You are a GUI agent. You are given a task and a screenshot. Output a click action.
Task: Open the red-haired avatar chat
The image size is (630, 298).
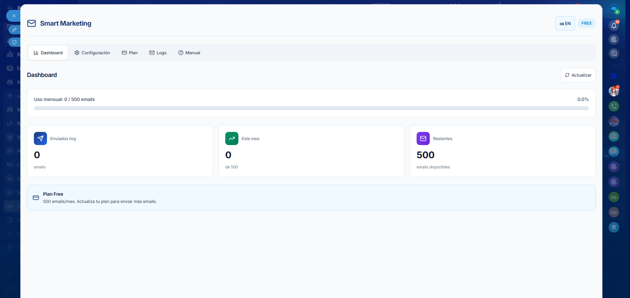614,91
